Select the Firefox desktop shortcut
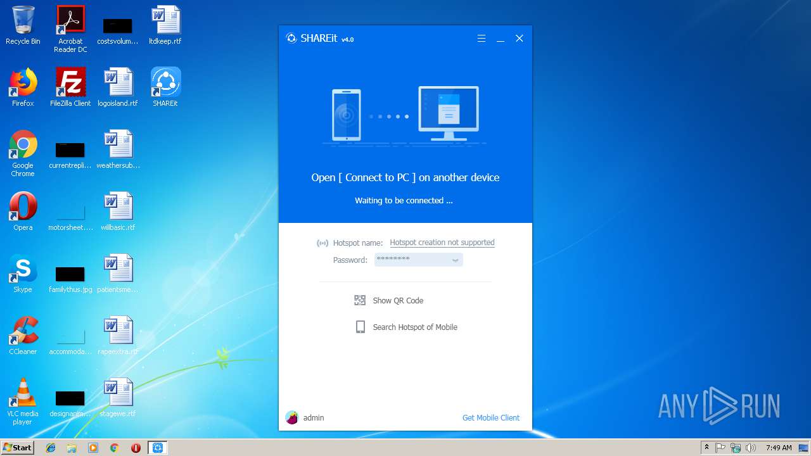This screenshot has height=456, width=811. point(23,87)
